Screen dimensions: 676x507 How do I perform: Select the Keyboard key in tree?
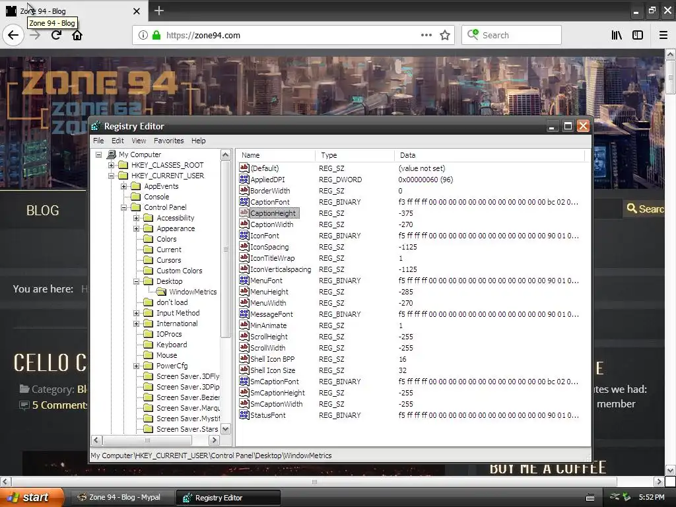(172, 345)
